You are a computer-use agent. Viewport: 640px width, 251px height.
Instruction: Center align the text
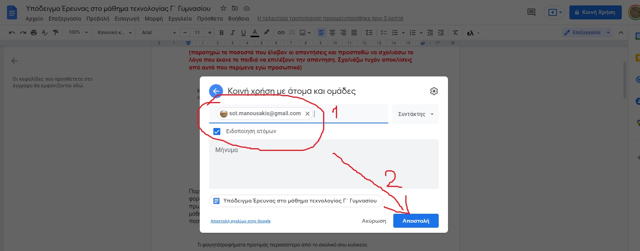pyautogui.click(x=332, y=33)
